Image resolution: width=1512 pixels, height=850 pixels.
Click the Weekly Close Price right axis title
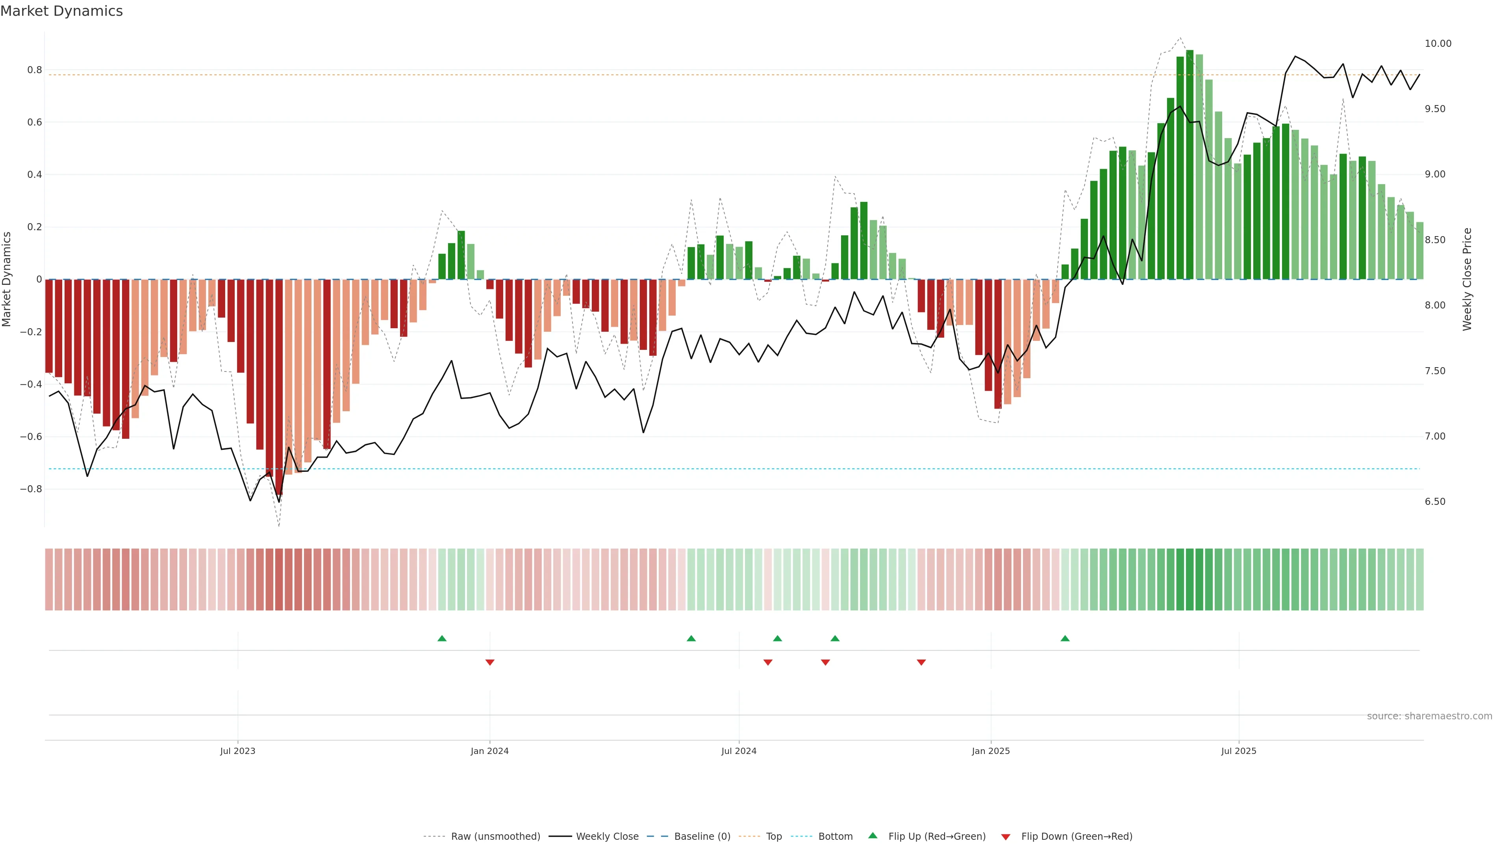coord(1467,279)
